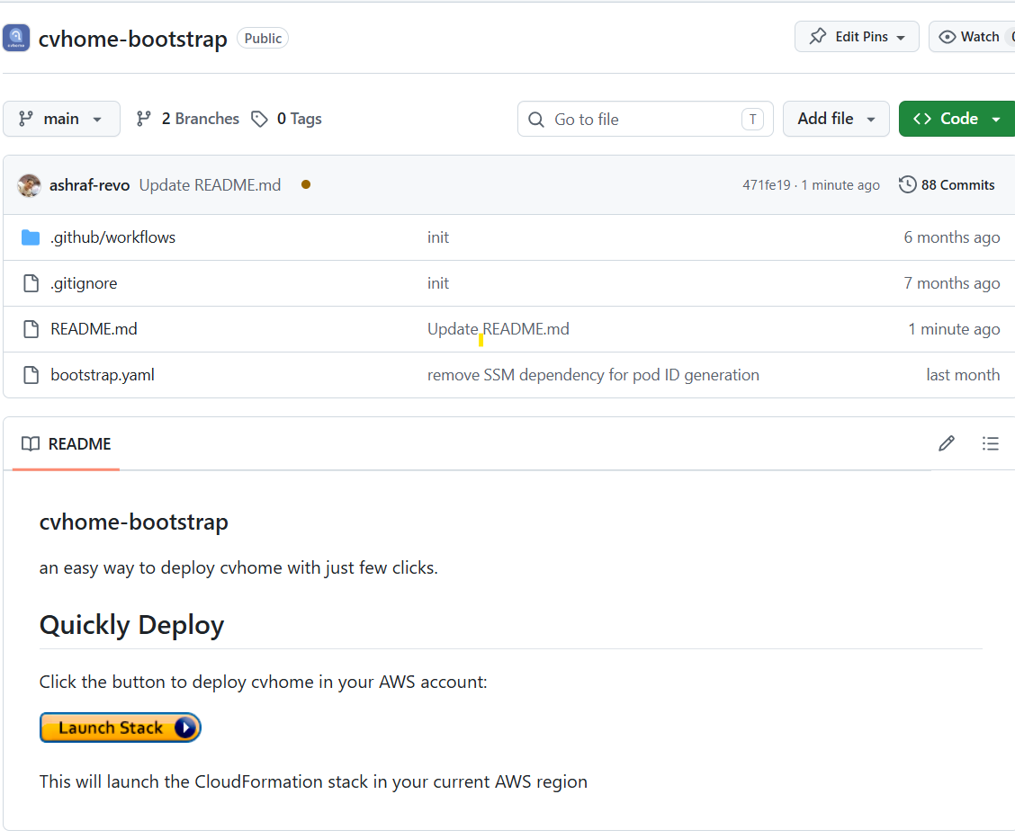Open the bootstrap.yaml file
The image size is (1015, 839).
103,375
